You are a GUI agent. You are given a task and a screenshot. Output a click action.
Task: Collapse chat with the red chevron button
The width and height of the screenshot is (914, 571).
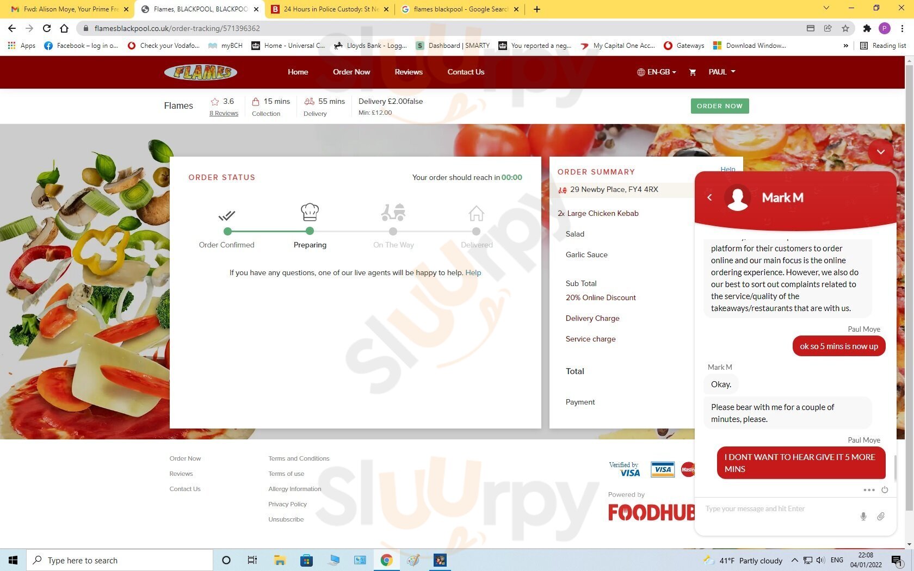[880, 152]
